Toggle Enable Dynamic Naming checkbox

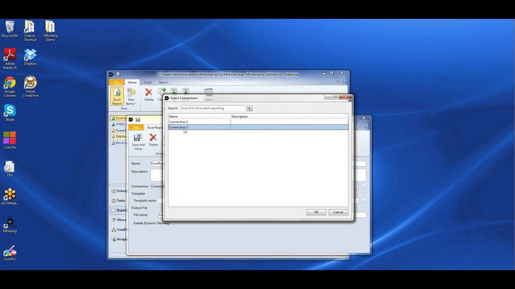(173, 223)
